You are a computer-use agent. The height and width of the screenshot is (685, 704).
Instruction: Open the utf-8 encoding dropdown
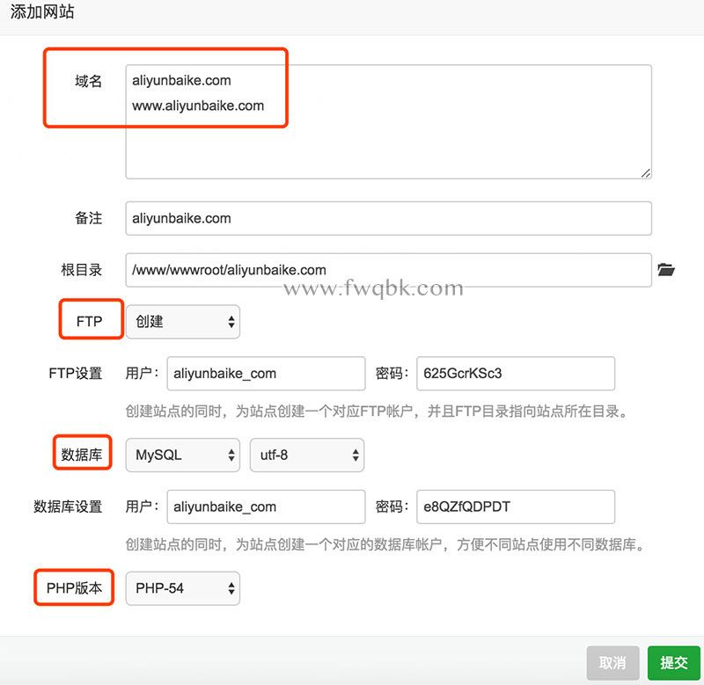[x=307, y=455]
